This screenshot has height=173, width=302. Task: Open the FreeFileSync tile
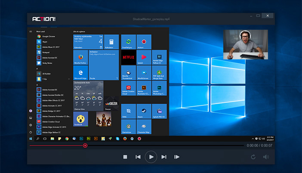129,42
